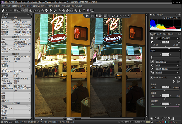
Task: Click the color temperature slider
Action: pyautogui.click(x=165, y=90)
